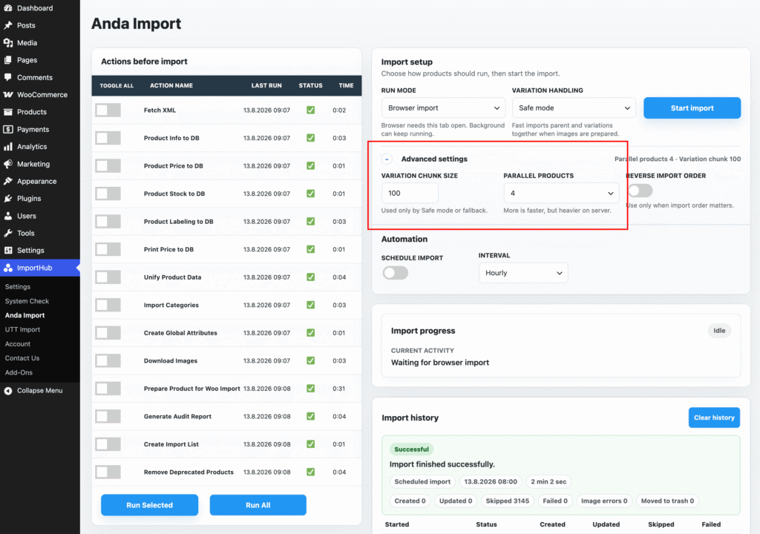Select the Analytics bar chart icon
The image size is (760, 534).
tap(7, 146)
